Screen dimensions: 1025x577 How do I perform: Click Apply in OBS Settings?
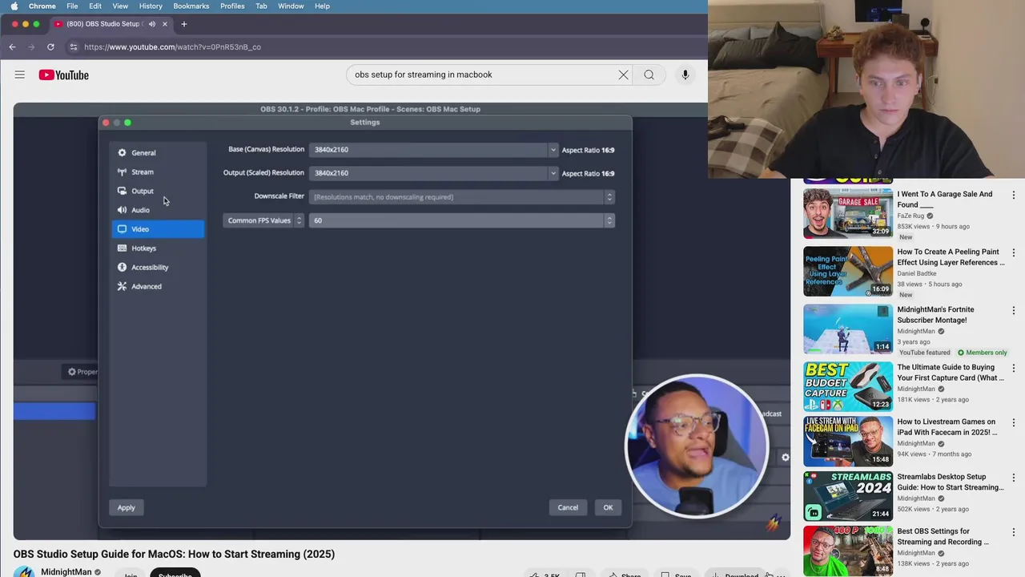click(127, 507)
